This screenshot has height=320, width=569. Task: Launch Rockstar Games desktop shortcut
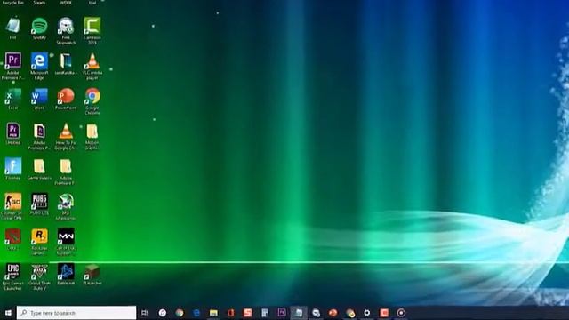click(x=39, y=242)
